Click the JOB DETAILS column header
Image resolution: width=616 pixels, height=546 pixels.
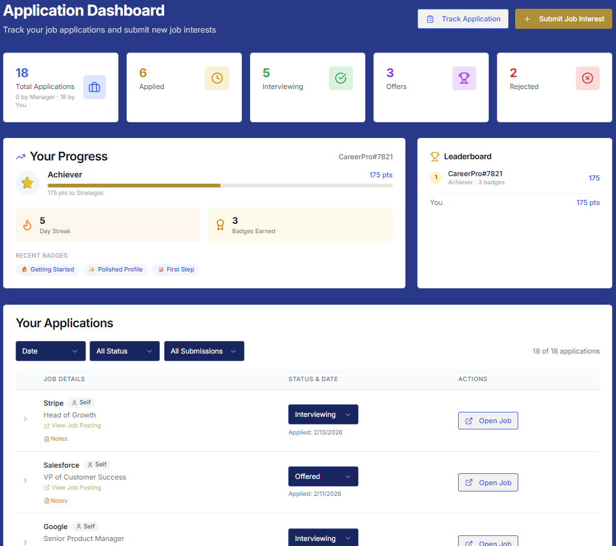64,379
